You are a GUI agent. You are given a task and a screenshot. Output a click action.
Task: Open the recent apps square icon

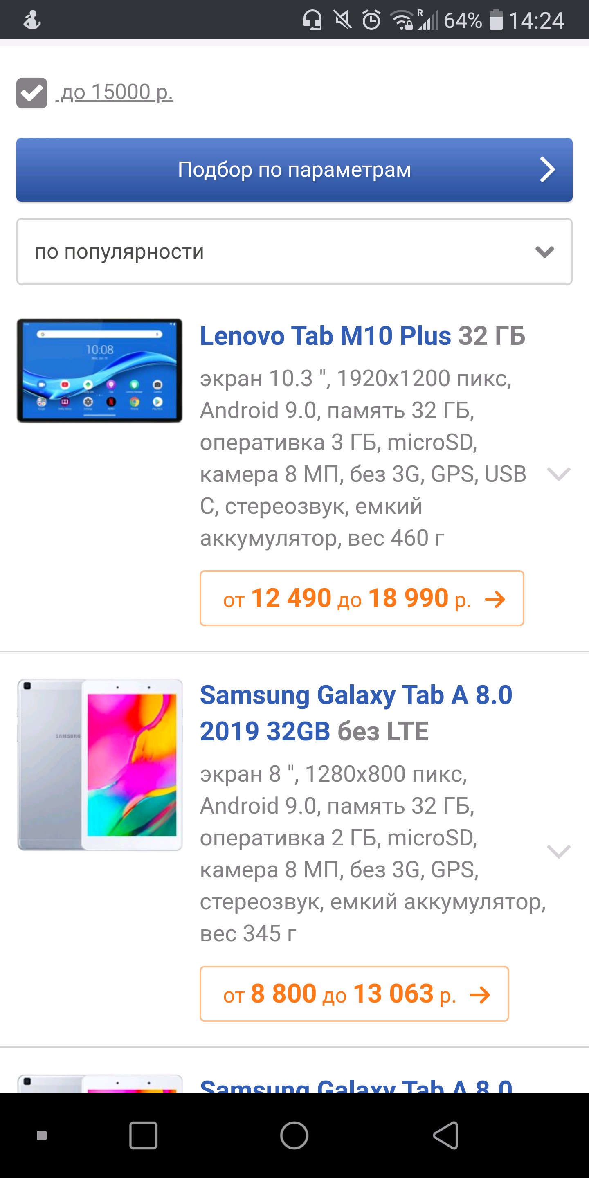click(143, 1135)
